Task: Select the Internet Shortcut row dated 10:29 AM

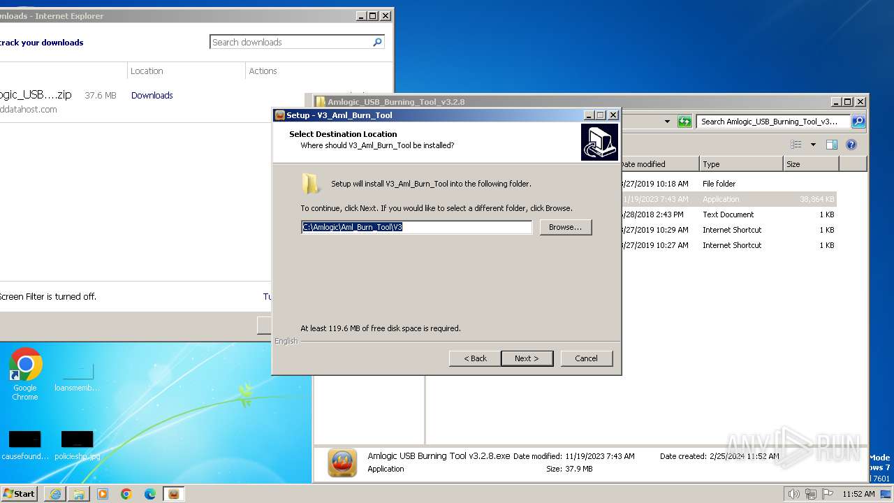Action: [728, 230]
